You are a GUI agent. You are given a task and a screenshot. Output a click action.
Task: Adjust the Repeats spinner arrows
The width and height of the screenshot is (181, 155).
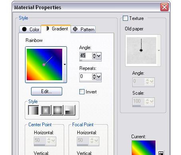click(x=94, y=77)
